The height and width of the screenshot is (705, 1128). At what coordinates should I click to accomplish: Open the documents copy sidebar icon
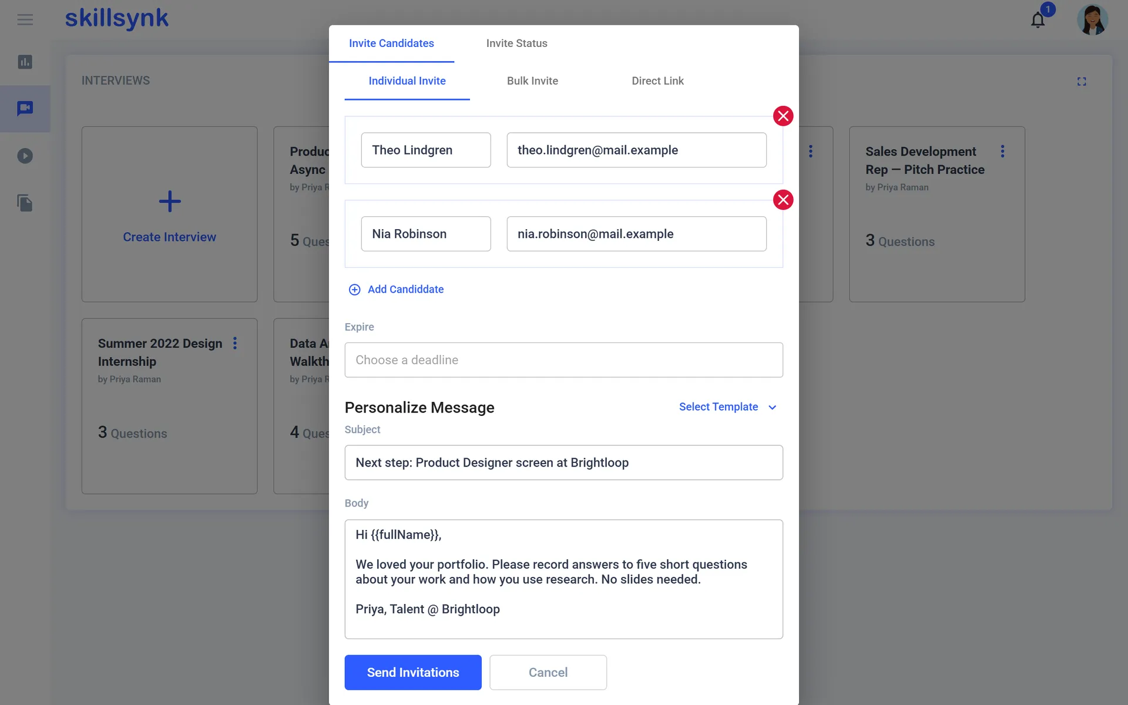(25, 203)
